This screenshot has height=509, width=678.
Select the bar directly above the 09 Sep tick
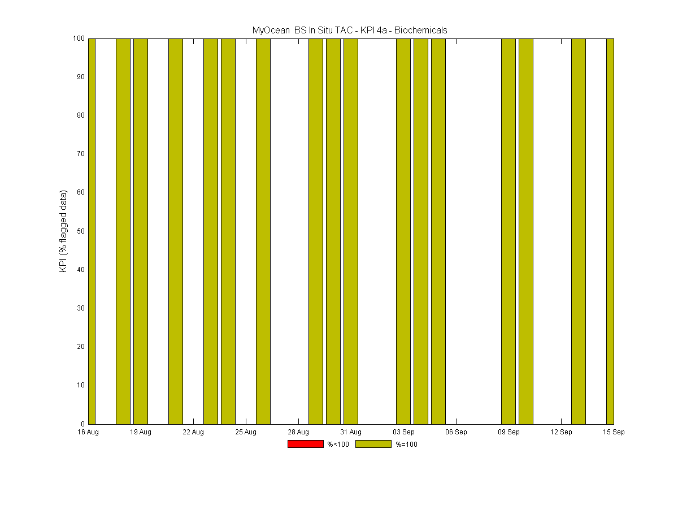pyautogui.click(x=508, y=231)
